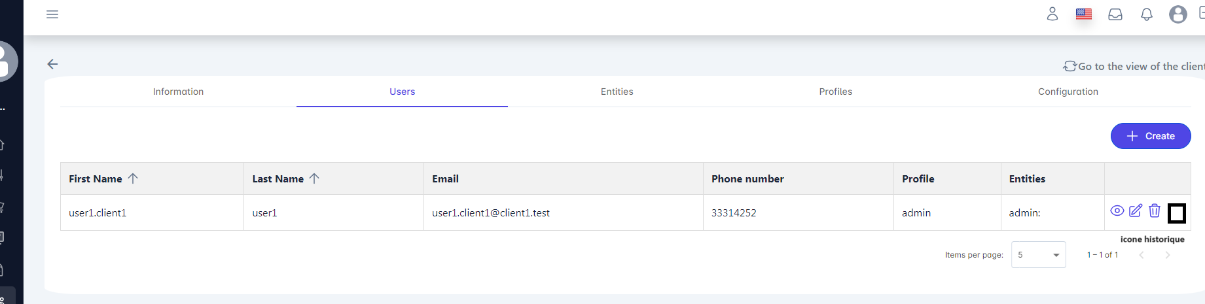
Task: Open the inbox tray icon
Action: point(1115,14)
